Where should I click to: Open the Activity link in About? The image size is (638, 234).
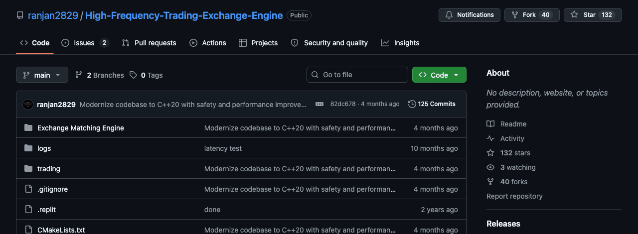tap(505, 138)
